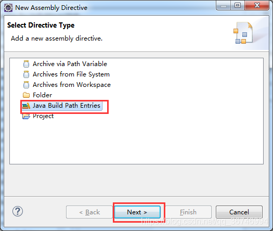Click the jar icon beside Archive via Path Variable
The image size is (273, 231).
pos(26,64)
